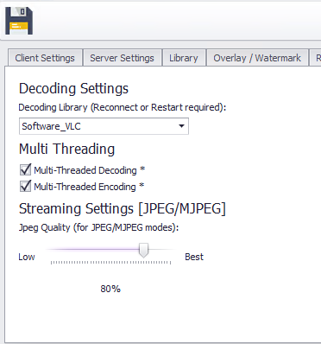Screen dimensions: 321x344
Task: Open the Overlay / Watermark tab
Action: (x=257, y=58)
